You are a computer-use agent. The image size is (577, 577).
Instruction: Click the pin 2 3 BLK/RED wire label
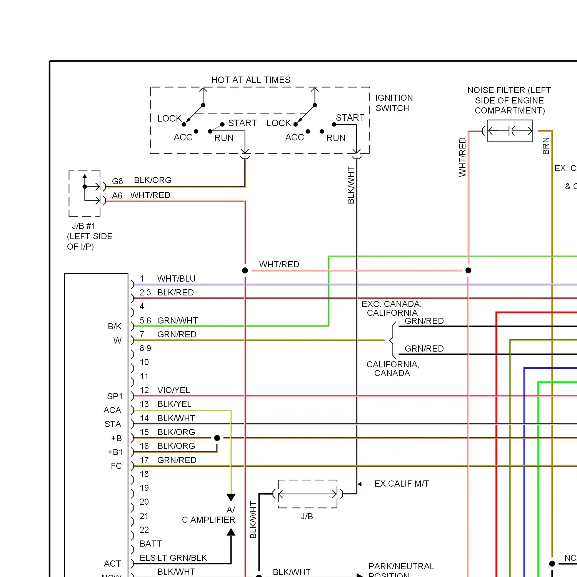pyautogui.click(x=175, y=292)
